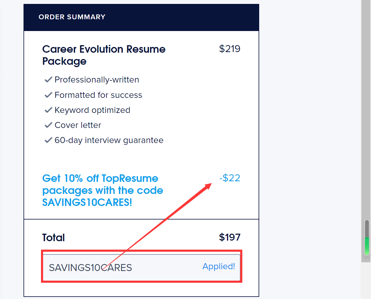Image resolution: width=371 pixels, height=299 pixels.
Task: Click the checkmark beside Professionally-written
Action: (48, 79)
